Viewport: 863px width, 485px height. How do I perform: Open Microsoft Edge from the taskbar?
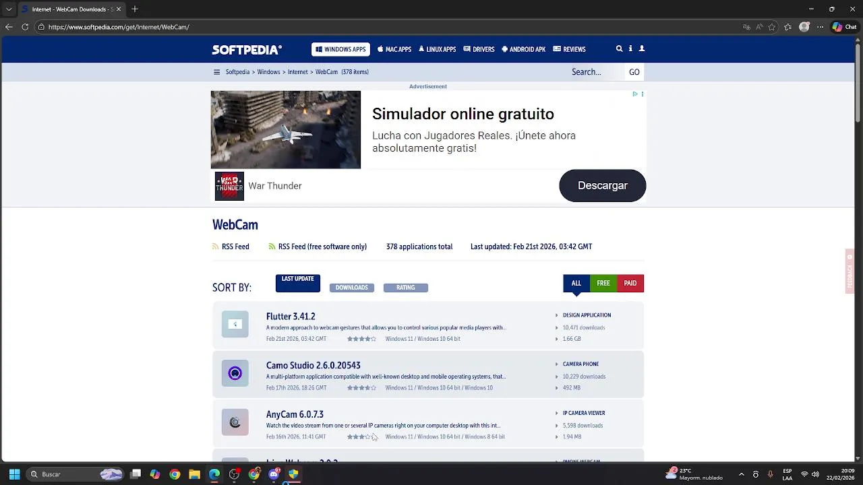click(214, 474)
